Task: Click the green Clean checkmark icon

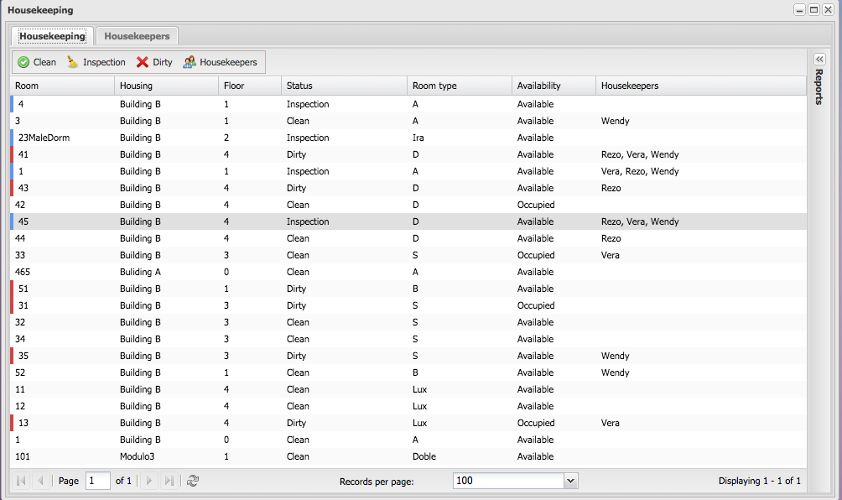Action: point(23,62)
